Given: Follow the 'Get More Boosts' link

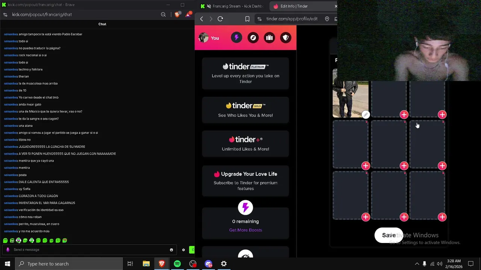Looking at the screenshot, I should click(245, 230).
